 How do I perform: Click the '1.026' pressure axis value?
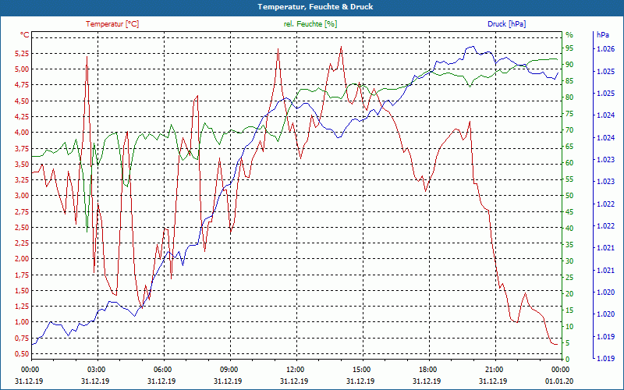(606, 49)
